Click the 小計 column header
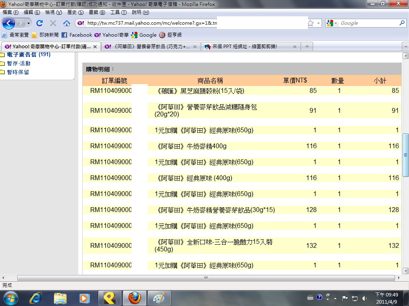409x306 pixels. coord(380,80)
